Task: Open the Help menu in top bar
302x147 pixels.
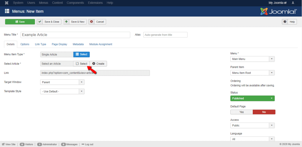Action: (x=110, y=3)
